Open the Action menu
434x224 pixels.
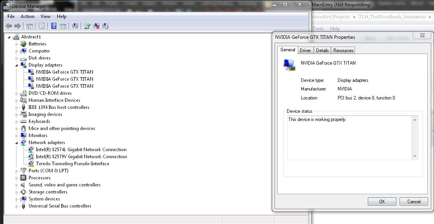pyautogui.click(x=27, y=16)
